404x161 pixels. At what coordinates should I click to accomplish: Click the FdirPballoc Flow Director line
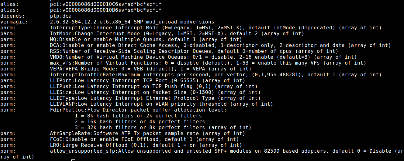[138, 110]
